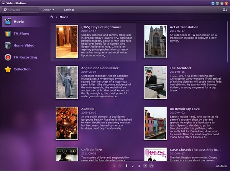Click the date 2009-07-17

[89, 31]
